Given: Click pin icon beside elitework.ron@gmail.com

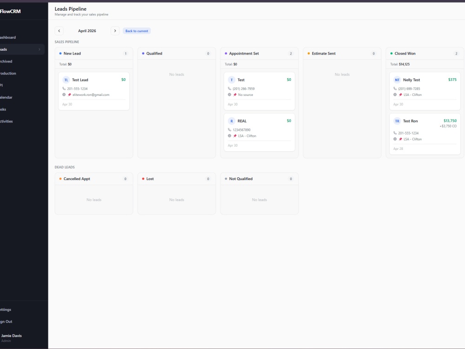Looking at the screenshot, I should click(x=69, y=94).
